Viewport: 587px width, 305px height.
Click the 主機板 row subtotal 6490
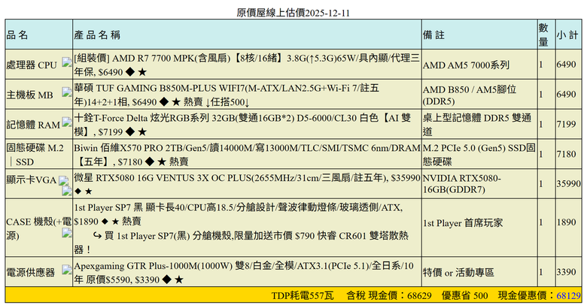pos(566,94)
